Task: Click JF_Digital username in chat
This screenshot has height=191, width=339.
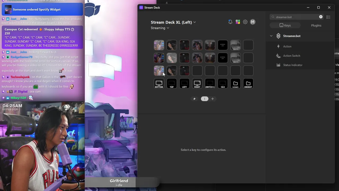Action: (21, 92)
